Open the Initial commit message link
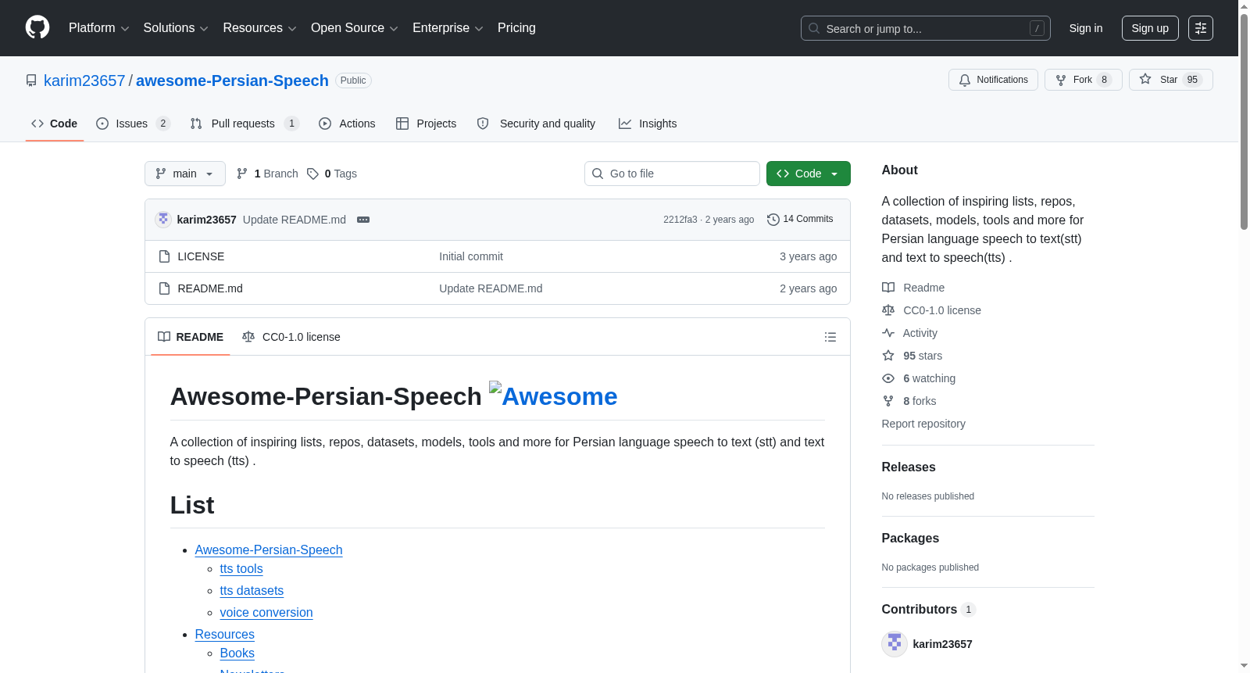Screen dimensions: 1250x673 [471, 256]
